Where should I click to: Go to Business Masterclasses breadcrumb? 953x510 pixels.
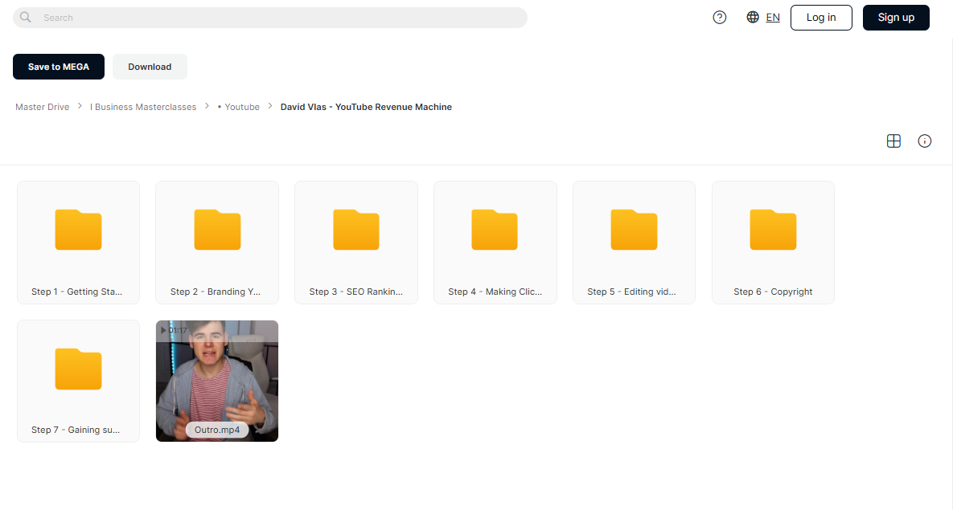pos(143,107)
